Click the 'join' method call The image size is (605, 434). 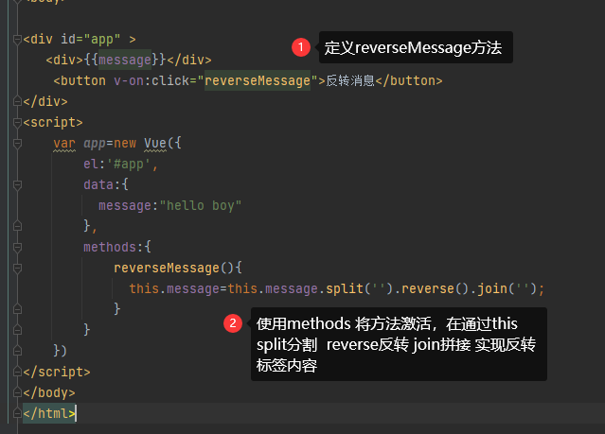[x=492, y=288]
